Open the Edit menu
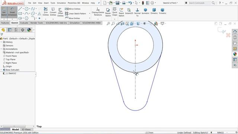 click(x=35, y=3)
